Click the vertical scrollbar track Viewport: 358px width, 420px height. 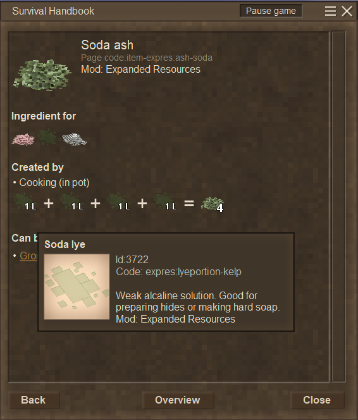(338, 206)
